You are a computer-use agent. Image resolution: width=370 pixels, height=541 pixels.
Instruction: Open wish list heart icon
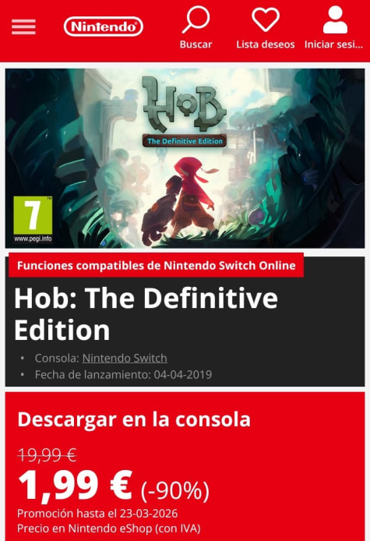pos(266,19)
